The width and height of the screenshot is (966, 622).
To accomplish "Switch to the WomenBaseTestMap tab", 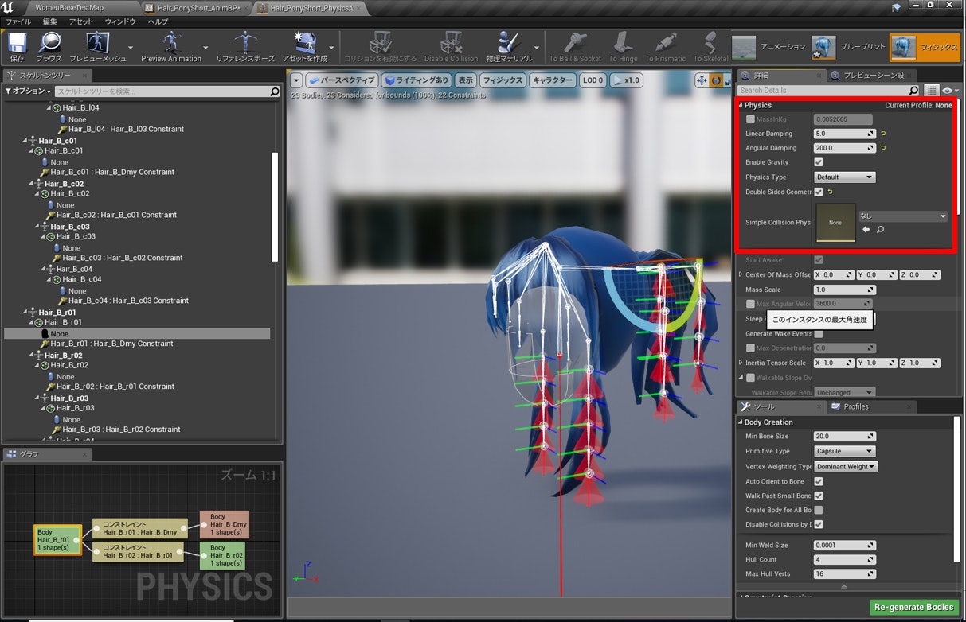I will 69,7.
